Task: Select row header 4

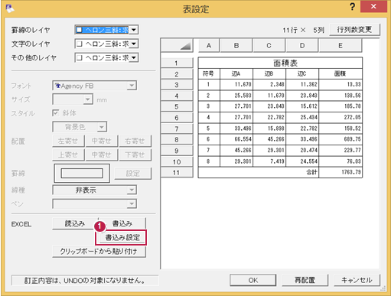Action: click(x=177, y=96)
